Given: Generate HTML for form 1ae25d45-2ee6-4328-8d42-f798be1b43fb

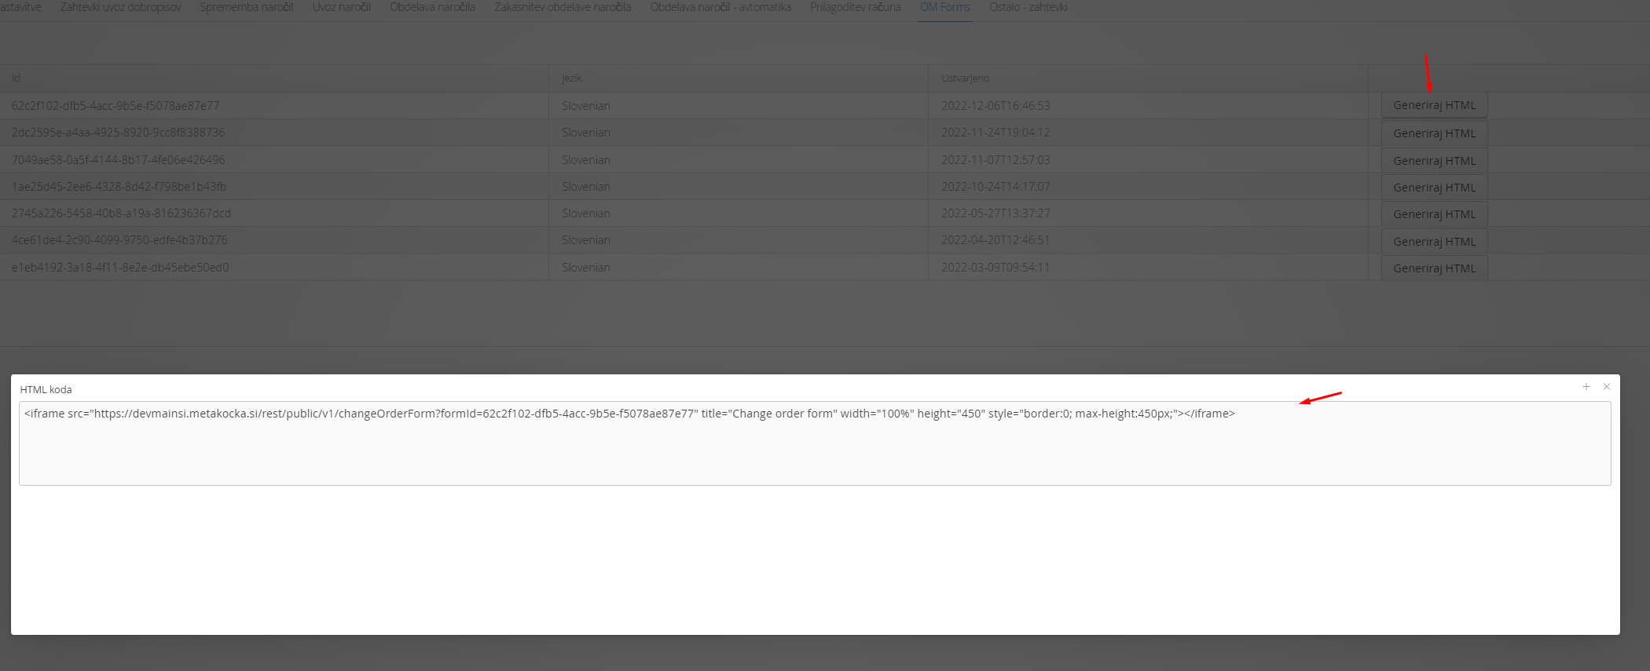Looking at the screenshot, I should point(1435,188).
